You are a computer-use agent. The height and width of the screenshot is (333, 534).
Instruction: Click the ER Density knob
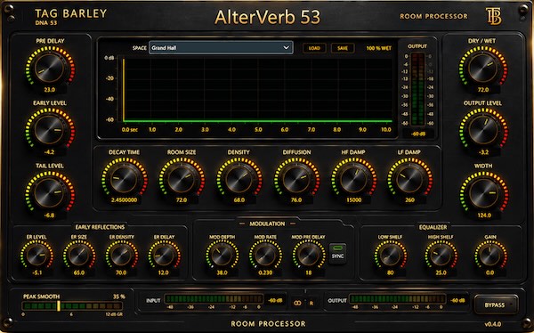[122, 256]
